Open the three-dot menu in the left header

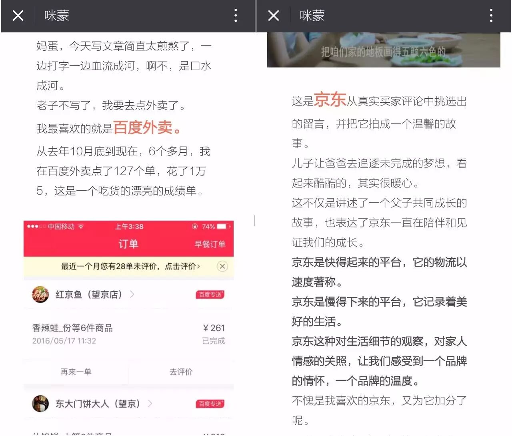pyautogui.click(x=236, y=16)
